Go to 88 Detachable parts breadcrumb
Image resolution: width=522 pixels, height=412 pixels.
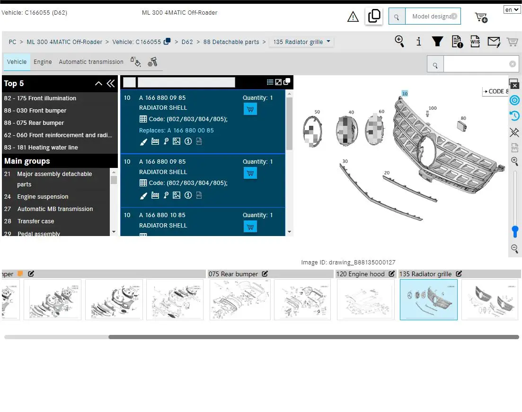coord(231,42)
